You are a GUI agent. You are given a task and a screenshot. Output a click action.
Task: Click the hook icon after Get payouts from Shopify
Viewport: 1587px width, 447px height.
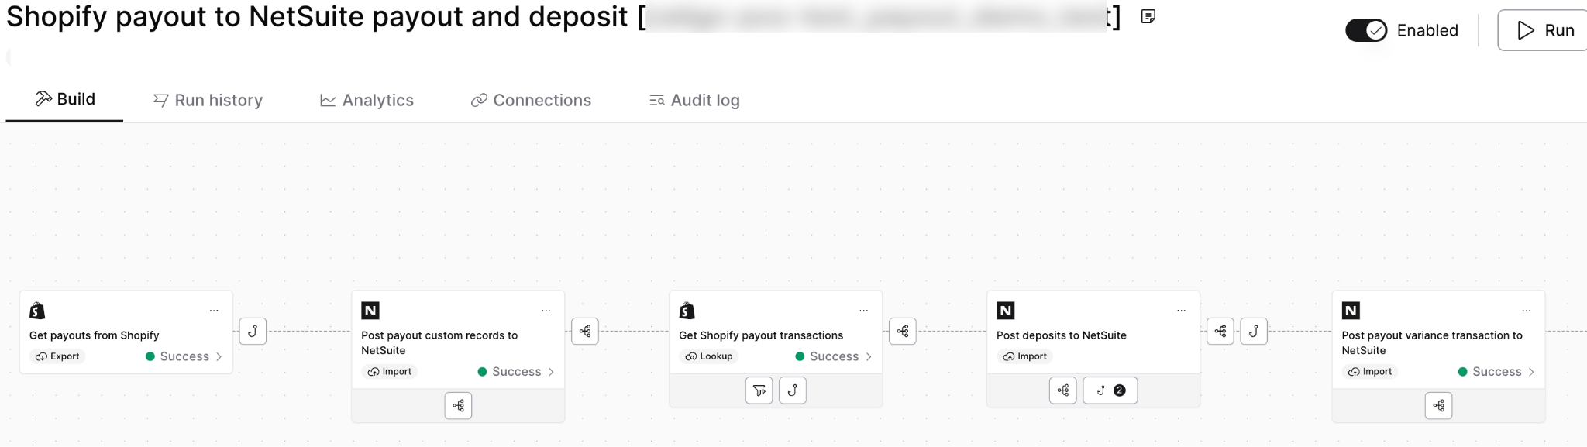253,331
